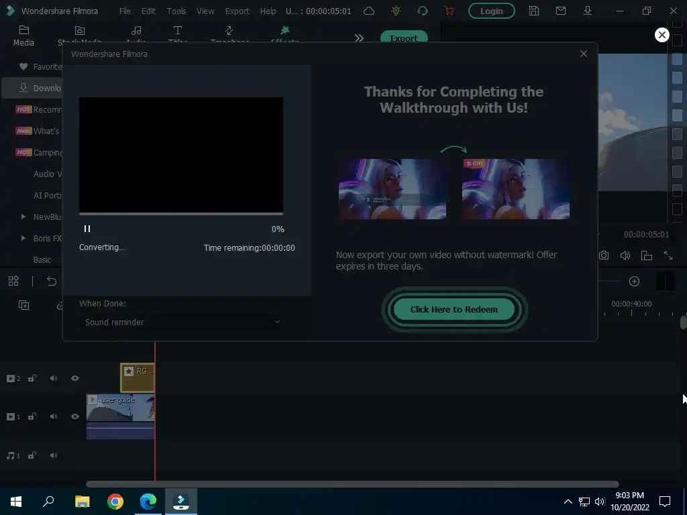
Task: Mute video track 1
Action: (54, 416)
